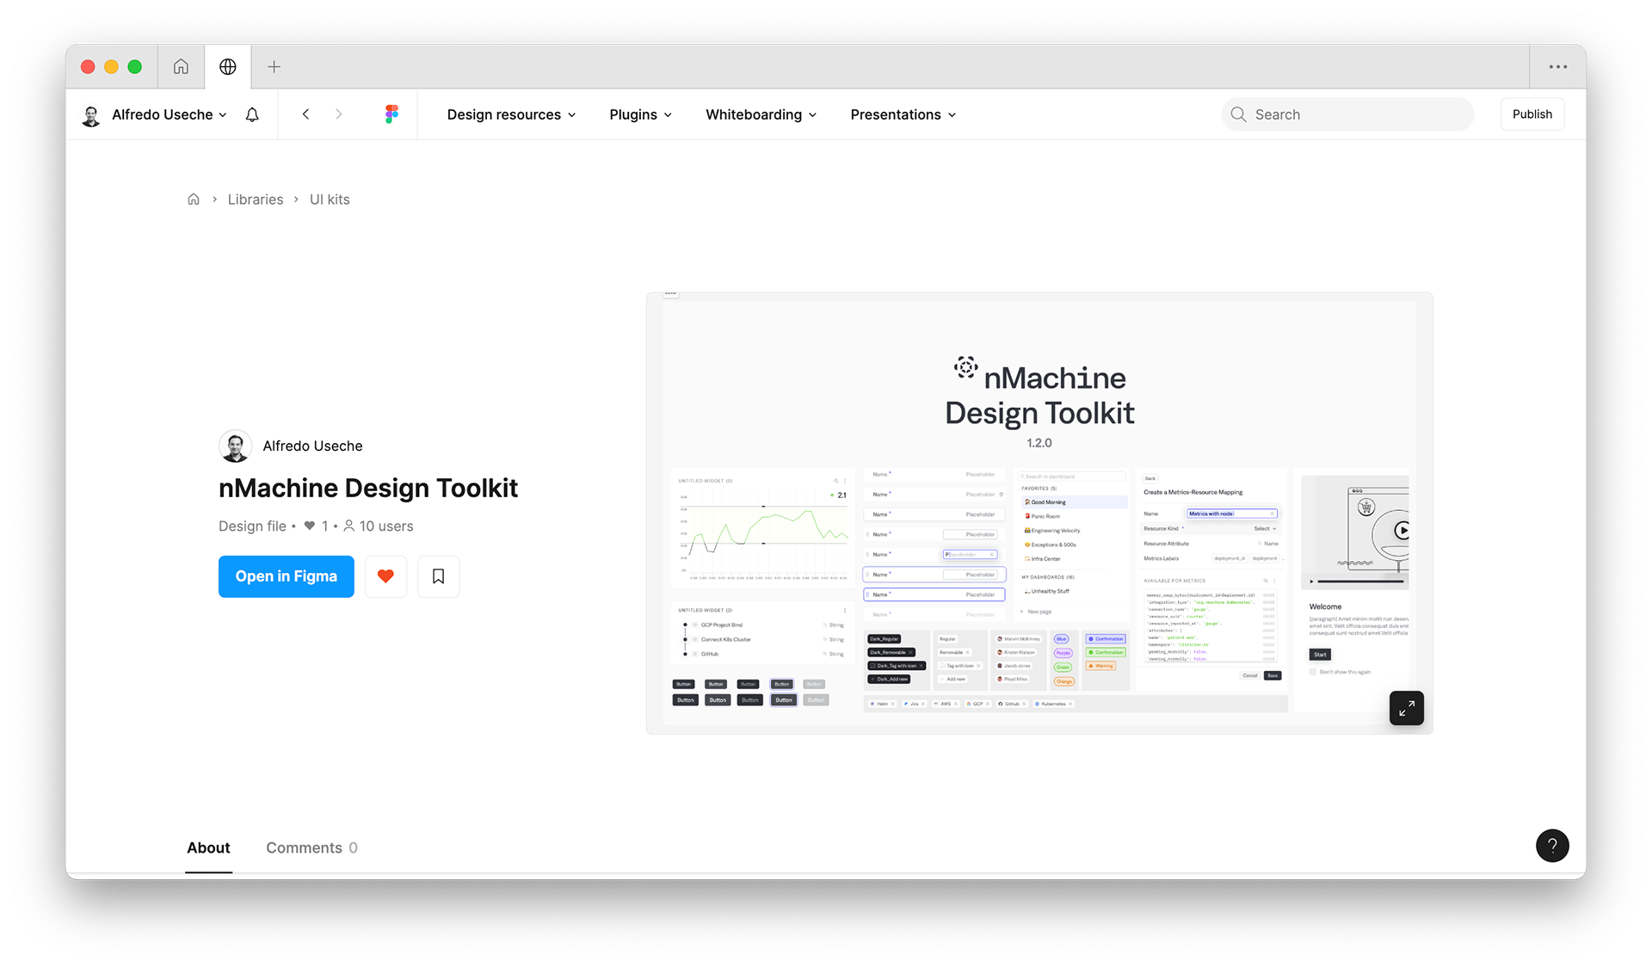This screenshot has width=1652, height=966.
Task: Open the notifications bell
Action: coord(252,114)
